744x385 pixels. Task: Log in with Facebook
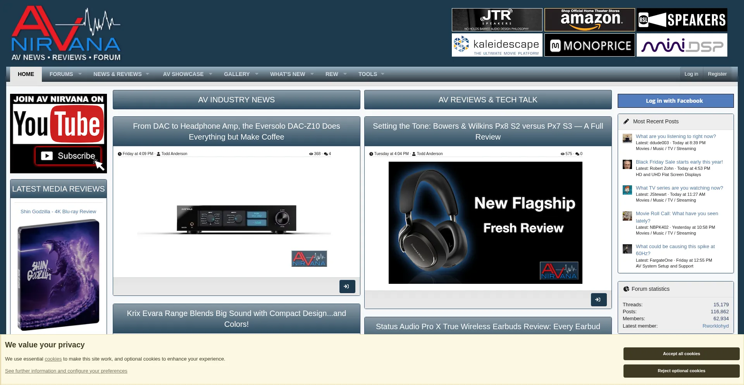tap(675, 101)
